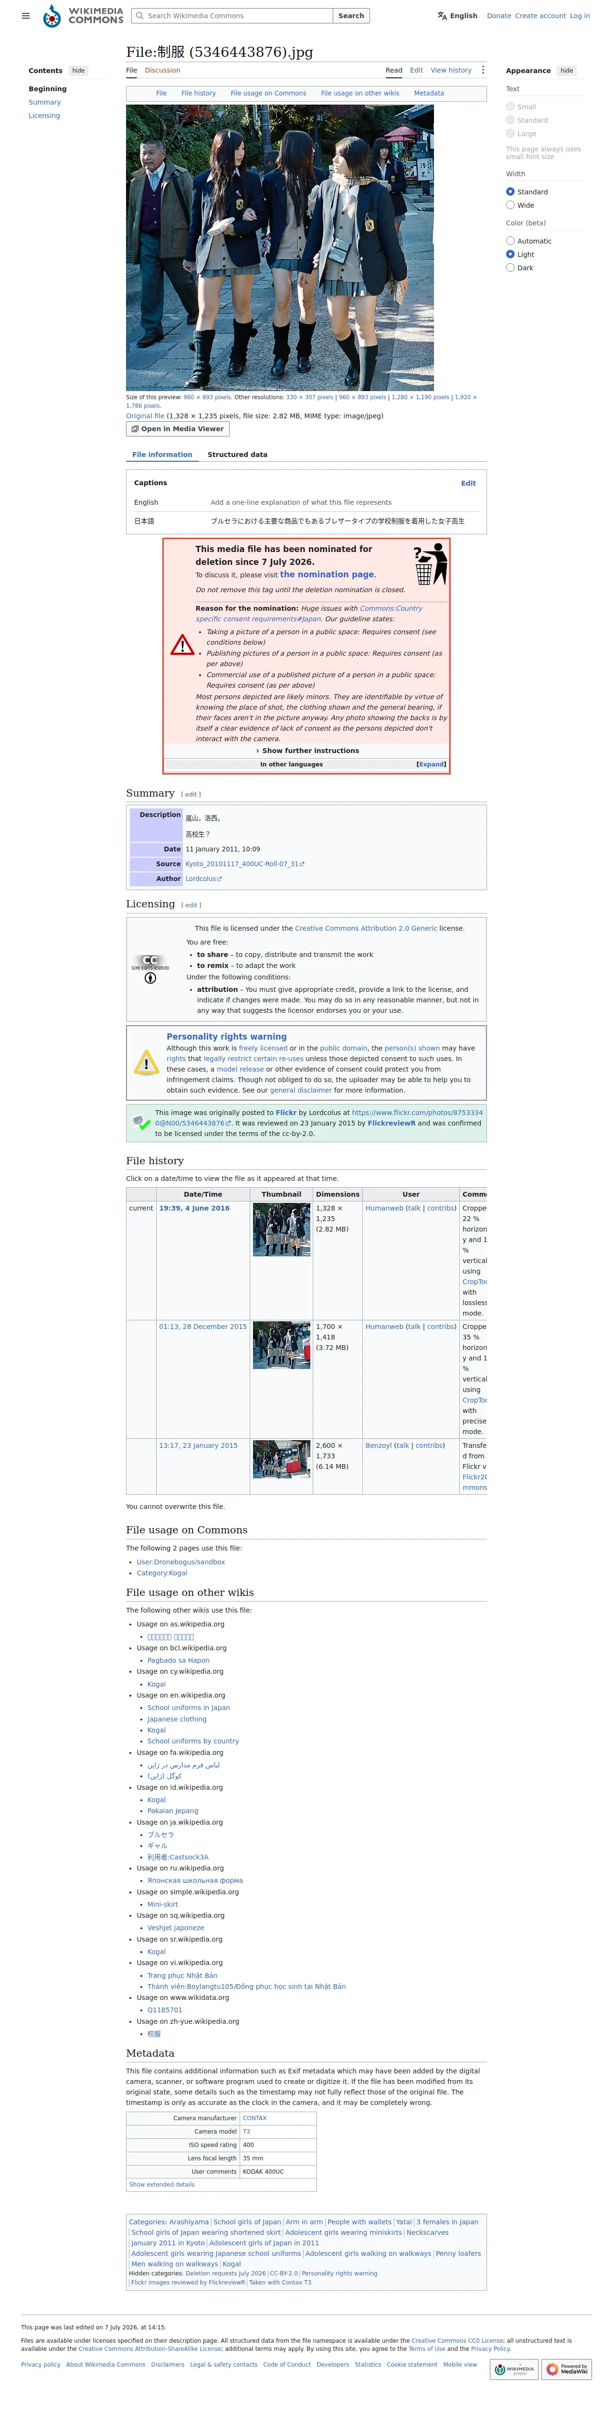The height and width of the screenshot is (2422, 613).
Task: Hide the Appearance panel
Action: (x=567, y=71)
